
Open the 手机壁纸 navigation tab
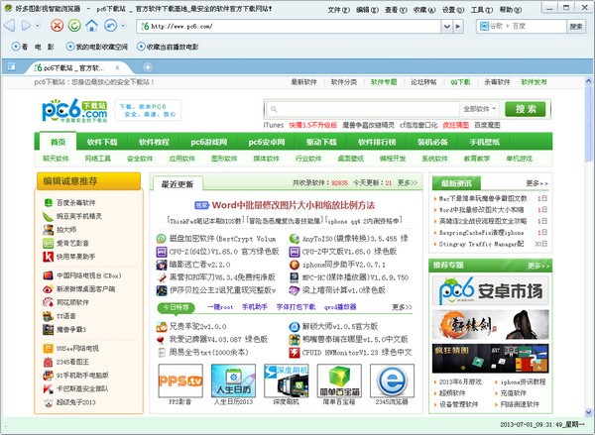click(484, 142)
